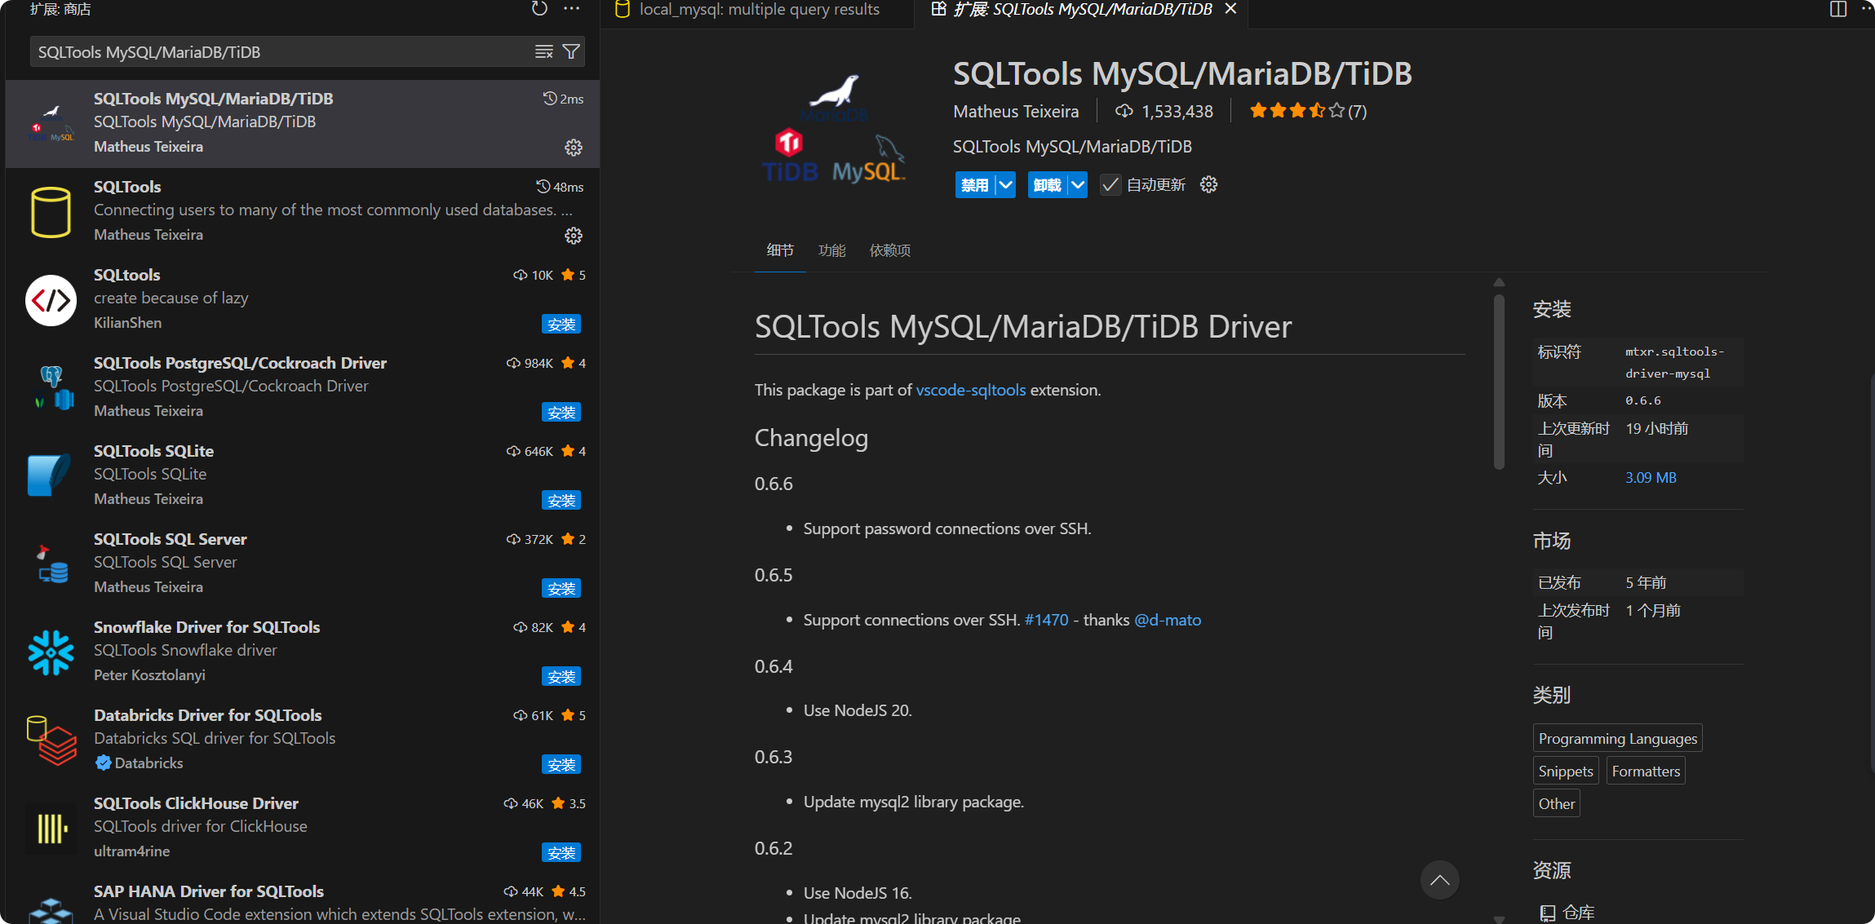
Task: Expand the 禁用 button dropdown
Action: (x=1005, y=184)
